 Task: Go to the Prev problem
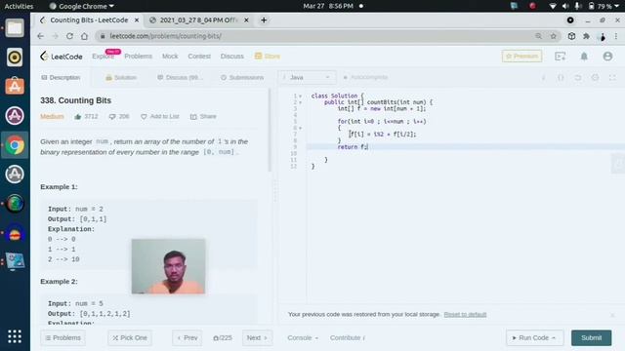click(x=187, y=338)
